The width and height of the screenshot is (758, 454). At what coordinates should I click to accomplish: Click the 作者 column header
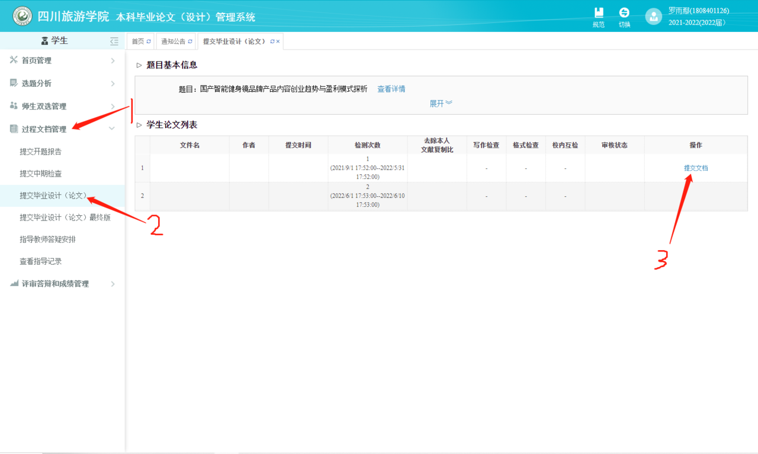click(x=249, y=145)
